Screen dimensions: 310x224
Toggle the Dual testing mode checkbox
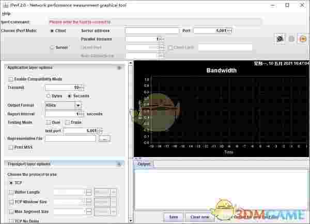(48, 123)
